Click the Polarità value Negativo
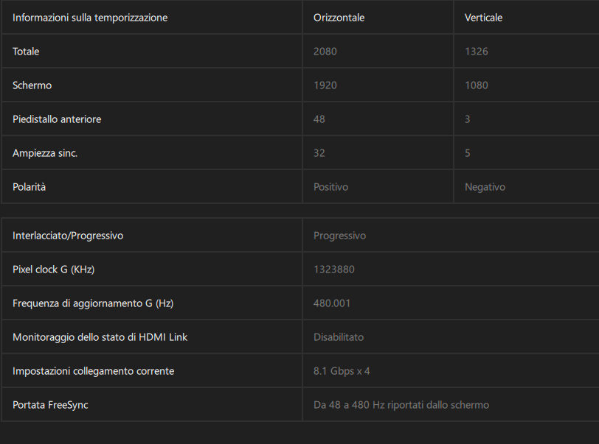Screen dimensions: 599x444 (485, 187)
